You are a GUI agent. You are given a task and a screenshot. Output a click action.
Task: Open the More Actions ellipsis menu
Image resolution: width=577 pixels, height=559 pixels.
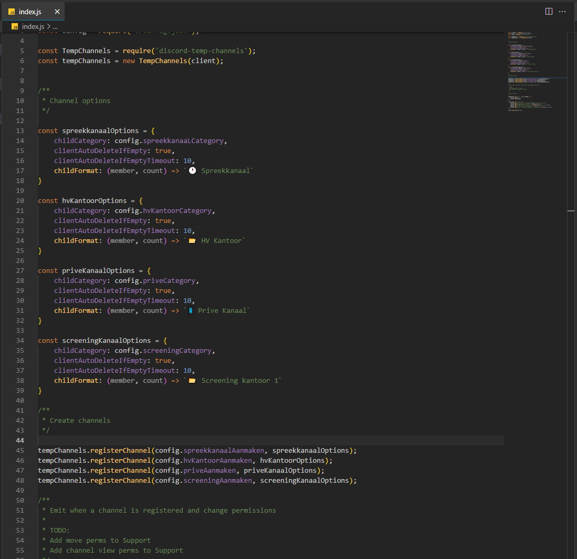tap(562, 12)
